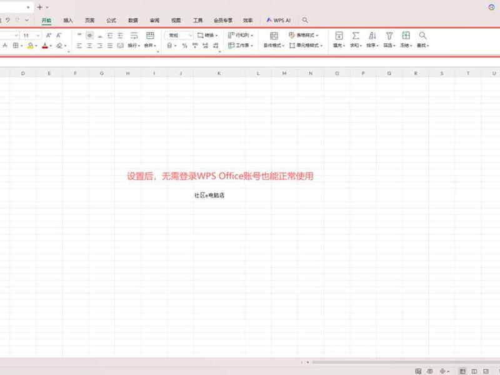Open reading mode dropdown in status bar

448,371
